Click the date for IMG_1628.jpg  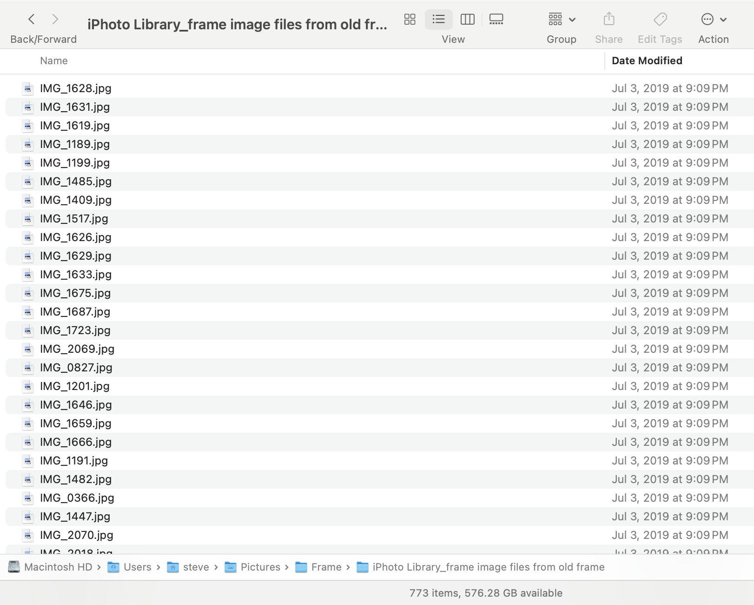[670, 88]
